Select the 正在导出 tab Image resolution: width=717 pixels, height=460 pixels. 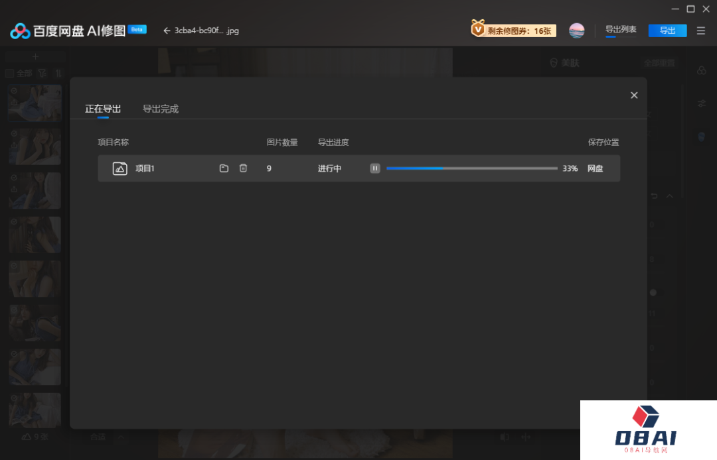pyautogui.click(x=103, y=109)
